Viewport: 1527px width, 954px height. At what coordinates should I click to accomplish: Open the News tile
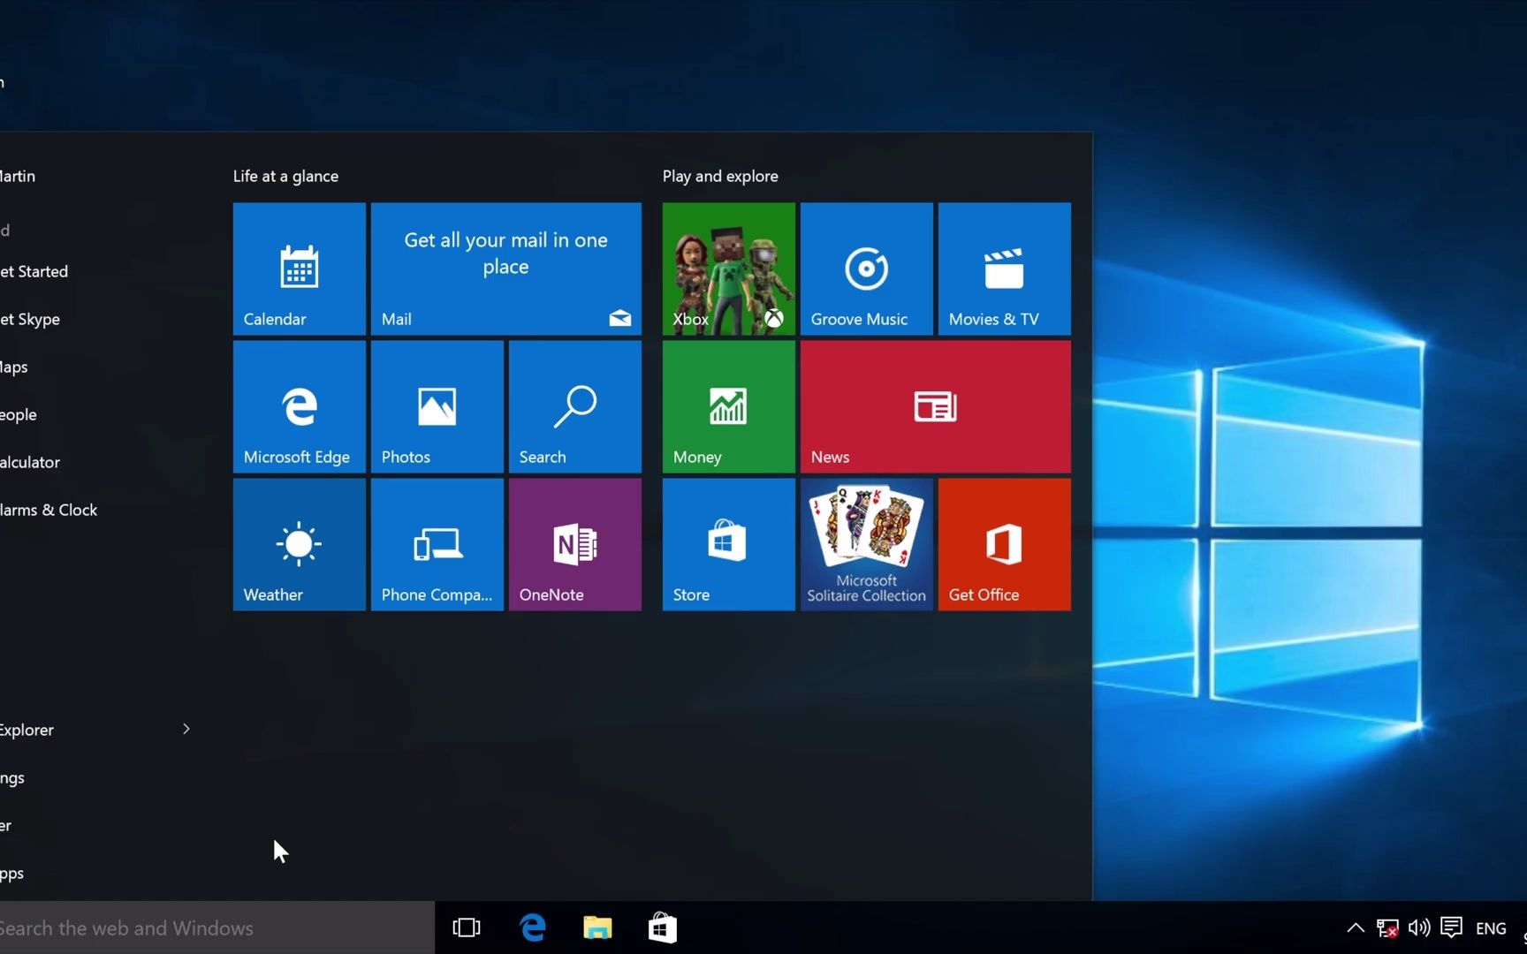[x=934, y=406]
